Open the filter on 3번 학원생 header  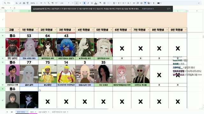(x=74, y=30)
